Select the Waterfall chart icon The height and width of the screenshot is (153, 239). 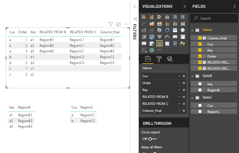(x=144, y=30)
